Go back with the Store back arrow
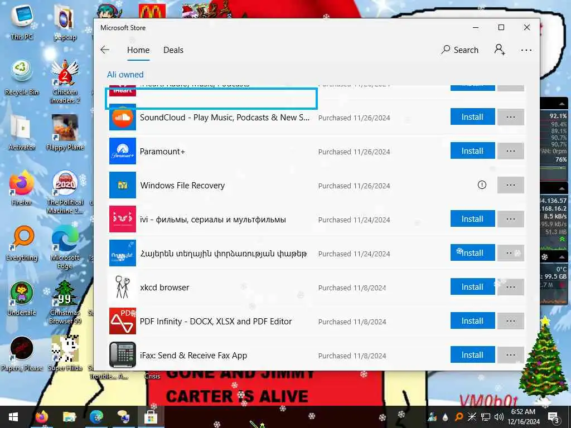Screen dimensions: 571x428 tap(105, 50)
